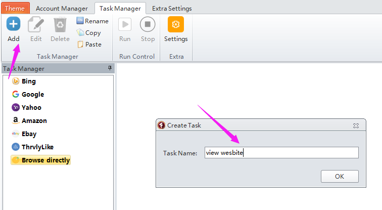Click the Task Name input field
Screen dimensions: 382x210
[x=281, y=153]
